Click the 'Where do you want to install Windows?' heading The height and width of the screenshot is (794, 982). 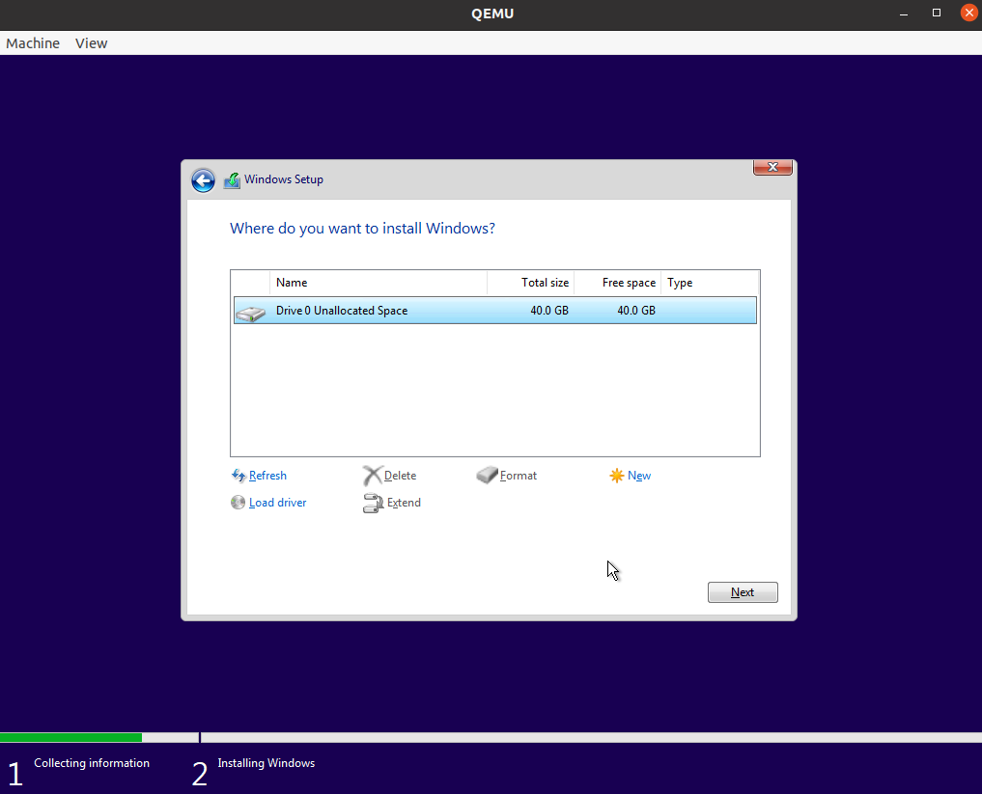pos(362,229)
